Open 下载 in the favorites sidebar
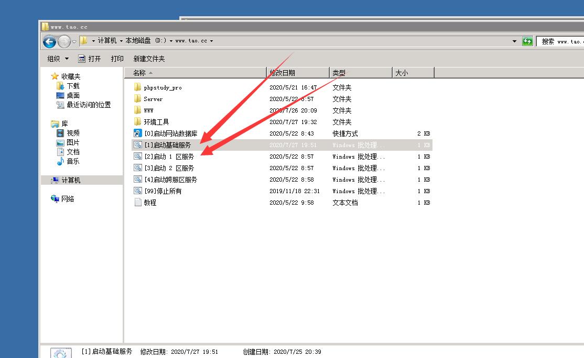584x358 pixels. click(x=73, y=86)
